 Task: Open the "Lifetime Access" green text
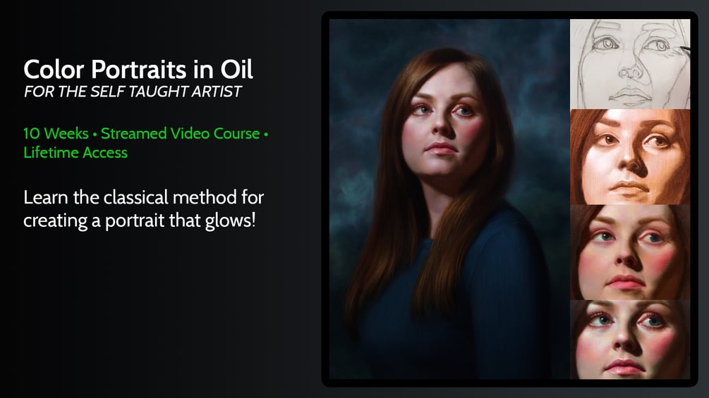point(75,153)
